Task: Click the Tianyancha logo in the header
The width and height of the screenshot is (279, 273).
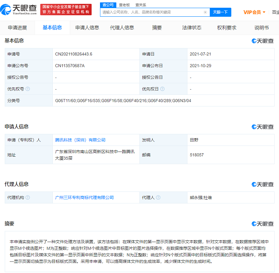Action: point(19,9)
